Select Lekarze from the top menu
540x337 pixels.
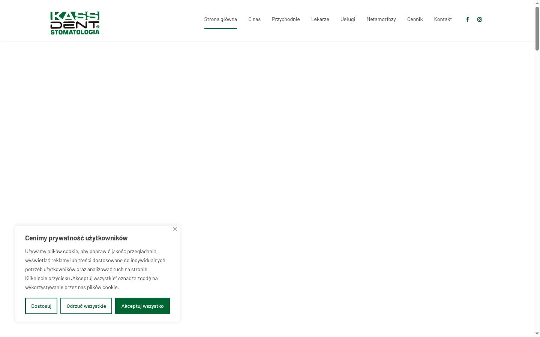coord(320,19)
